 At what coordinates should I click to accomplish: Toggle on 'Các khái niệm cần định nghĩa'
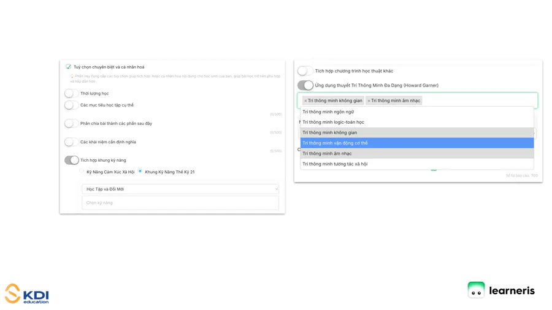(x=72, y=142)
